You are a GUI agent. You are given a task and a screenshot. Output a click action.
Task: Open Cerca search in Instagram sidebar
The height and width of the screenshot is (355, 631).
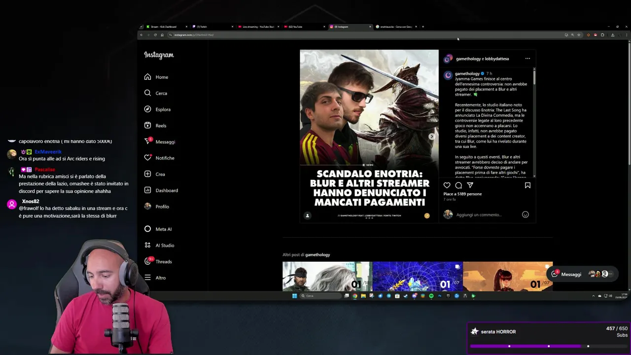[x=156, y=93]
